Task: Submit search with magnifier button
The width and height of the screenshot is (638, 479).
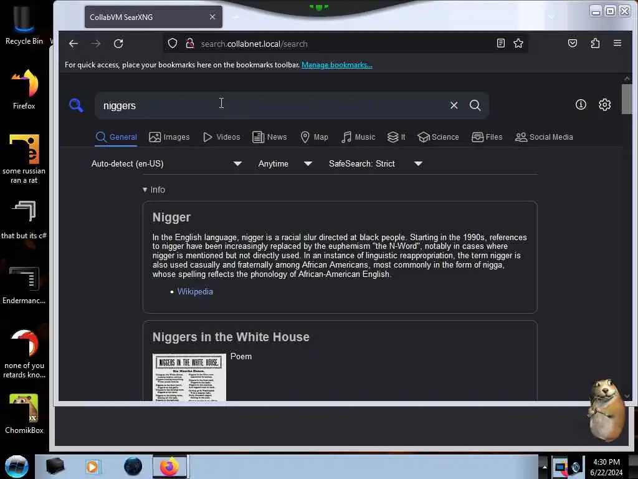Action: click(475, 105)
